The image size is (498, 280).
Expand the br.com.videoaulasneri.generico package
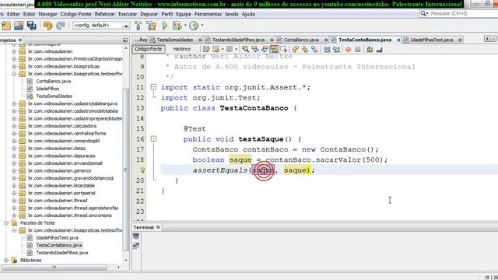14,171
